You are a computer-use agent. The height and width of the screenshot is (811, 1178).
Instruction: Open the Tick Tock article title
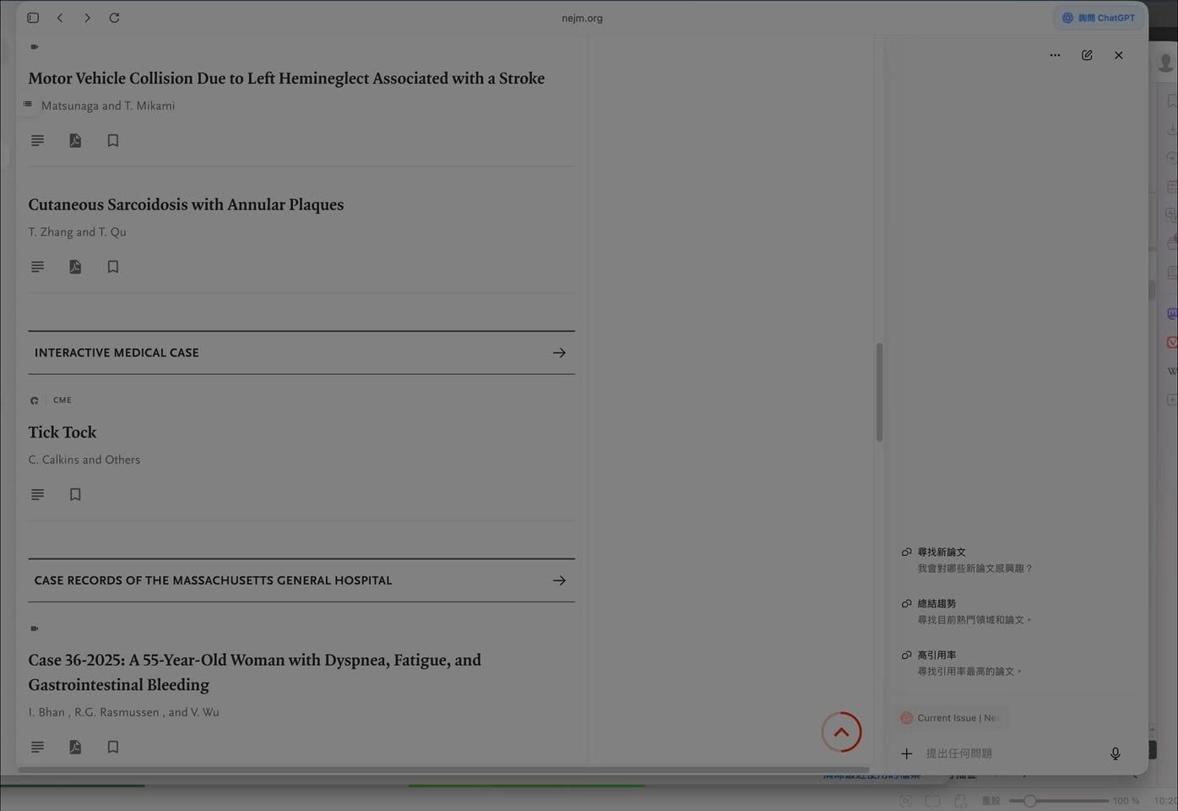62,433
